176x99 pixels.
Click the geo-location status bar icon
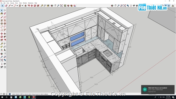[x=1, y=94]
